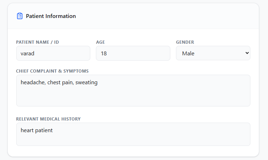Click the selected "Male" gender value
This screenshot has width=268, height=160.
[x=188, y=54]
